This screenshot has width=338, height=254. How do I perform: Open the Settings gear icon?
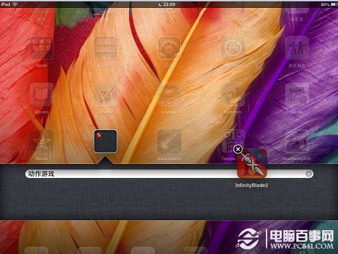click(169, 48)
